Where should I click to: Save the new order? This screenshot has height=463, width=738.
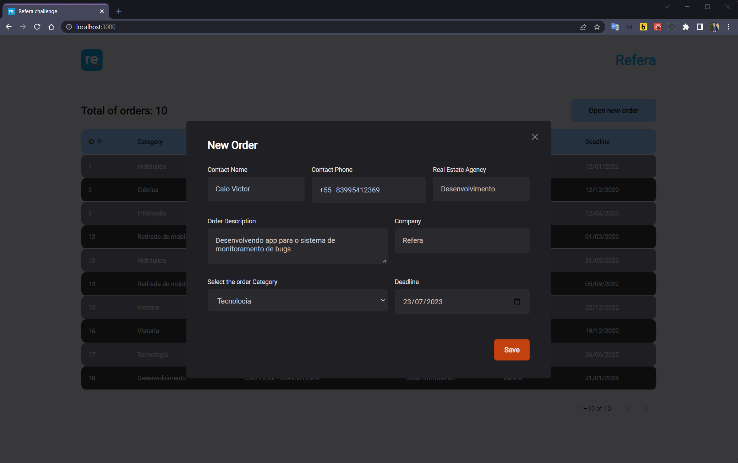pyautogui.click(x=511, y=350)
